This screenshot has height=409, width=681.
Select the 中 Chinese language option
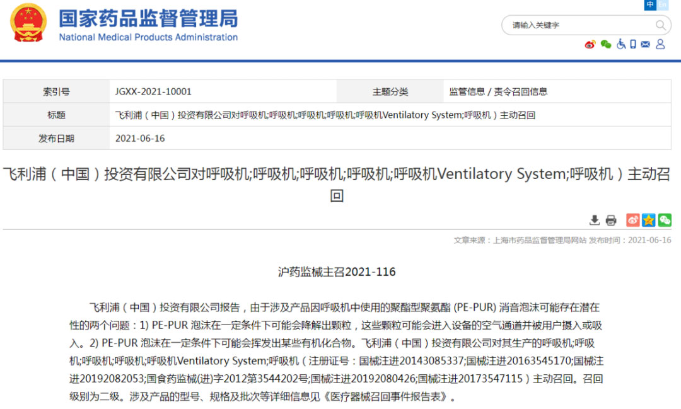(650, 5)
